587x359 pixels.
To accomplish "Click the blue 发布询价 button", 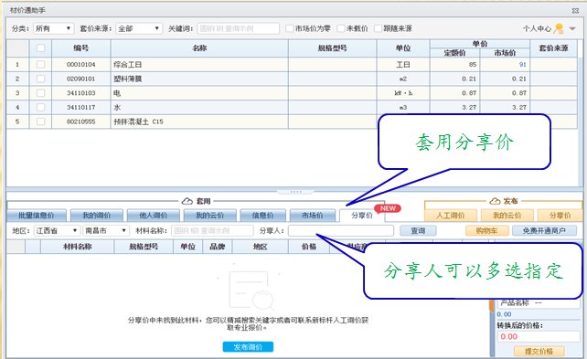I will [x=248, y=347].
